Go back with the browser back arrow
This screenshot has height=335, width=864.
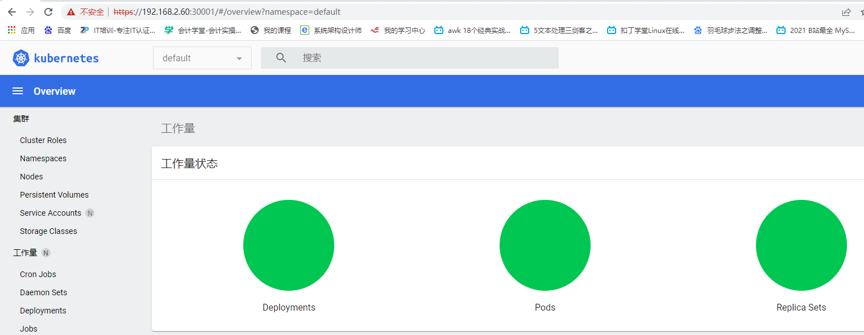point(12,12)
